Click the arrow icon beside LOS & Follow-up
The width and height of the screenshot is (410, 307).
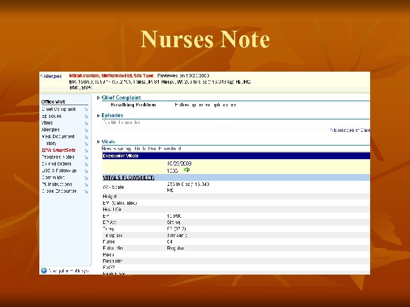click(87, 171)
